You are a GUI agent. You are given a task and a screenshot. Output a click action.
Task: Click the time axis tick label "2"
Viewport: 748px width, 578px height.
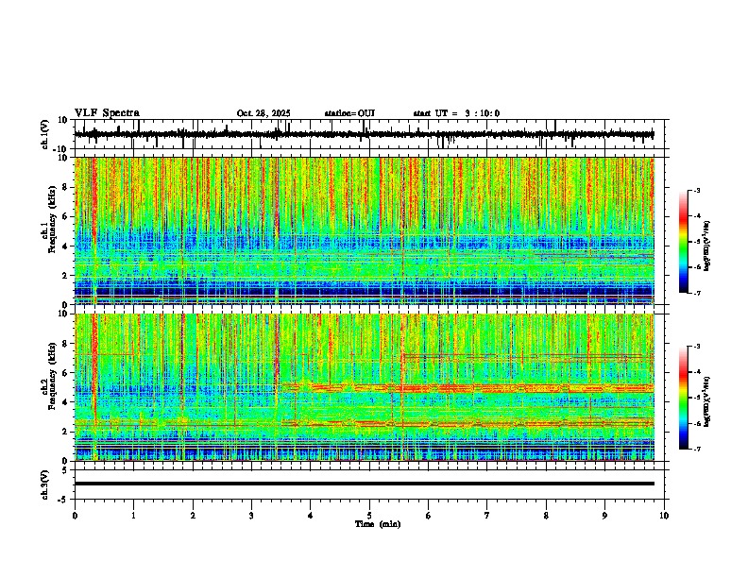(x=193, y=516)
